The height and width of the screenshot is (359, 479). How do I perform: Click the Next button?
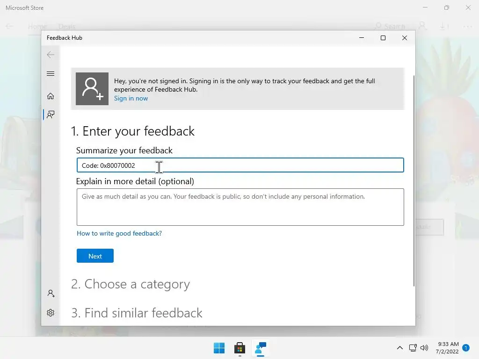click(x=95, y=256)
